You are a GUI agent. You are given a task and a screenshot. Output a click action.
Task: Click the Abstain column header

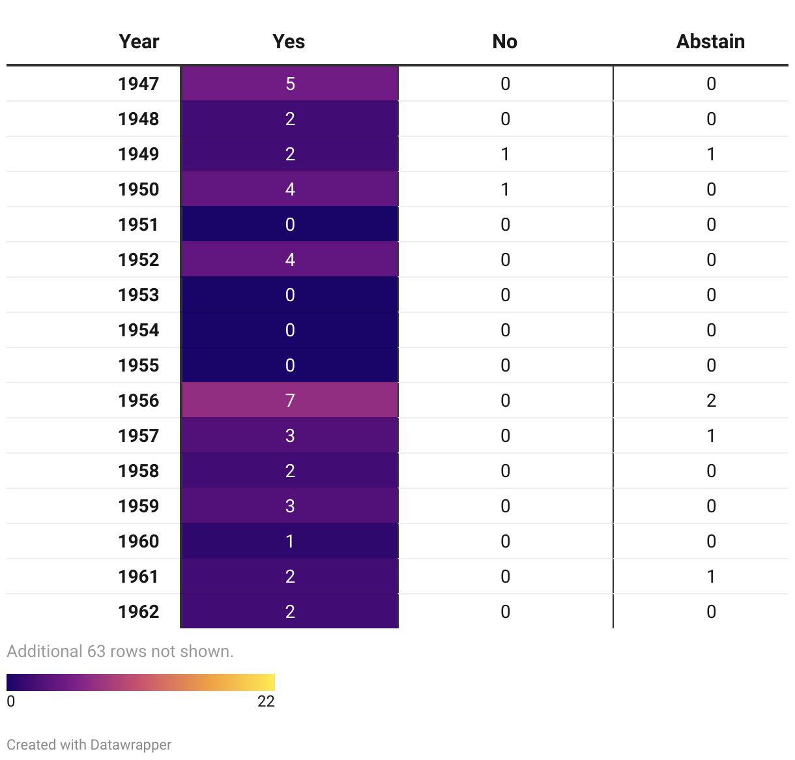[x=710, y=42]
